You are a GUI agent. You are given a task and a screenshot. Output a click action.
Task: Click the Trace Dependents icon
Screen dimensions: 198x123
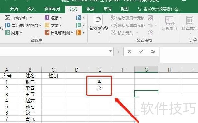(114, 25)
